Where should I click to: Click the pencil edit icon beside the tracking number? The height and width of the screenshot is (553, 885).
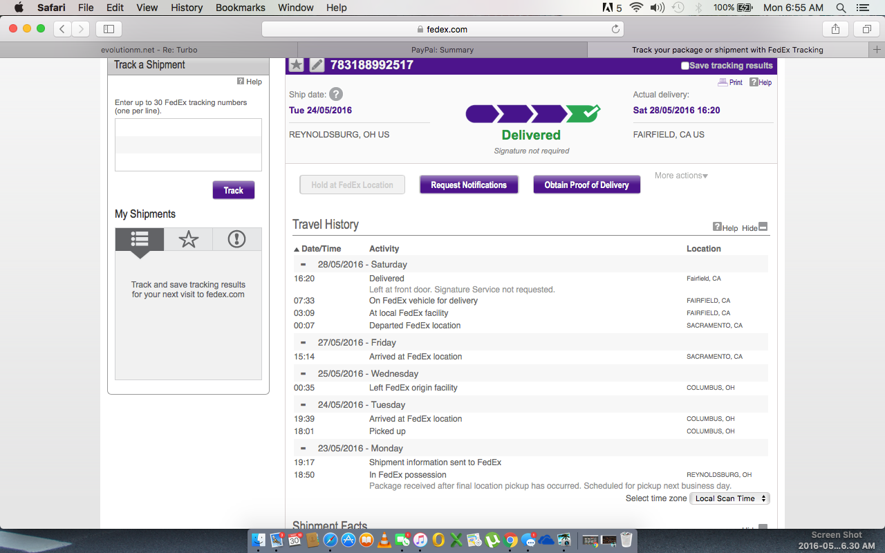pyautogui.click(x=317, y=65)
